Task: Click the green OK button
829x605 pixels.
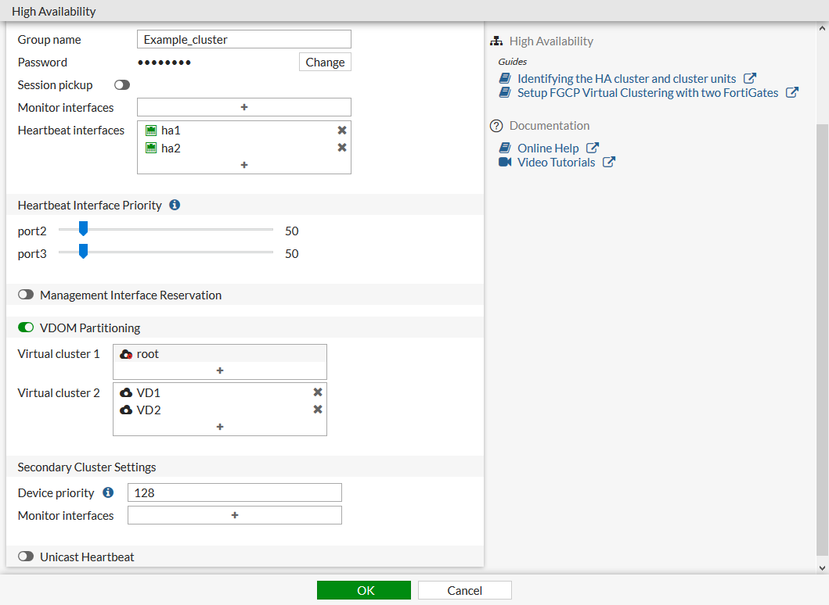Action: click(x=364, y=590)
